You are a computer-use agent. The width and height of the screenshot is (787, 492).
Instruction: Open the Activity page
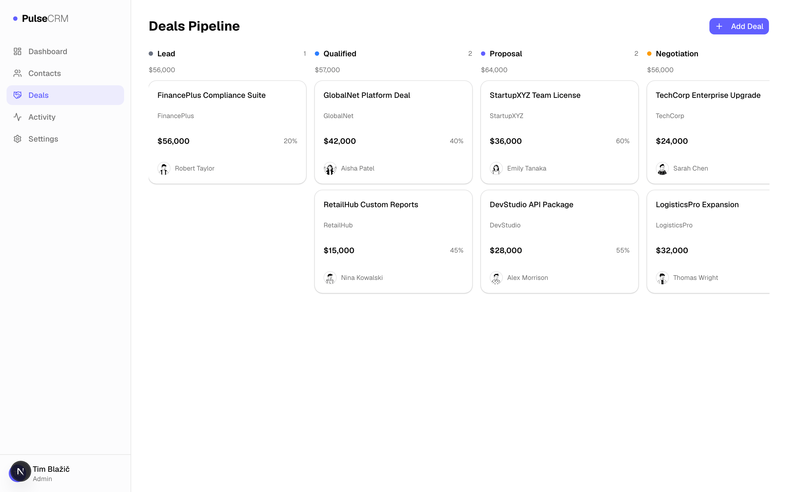pyautogui.click(x=65, y=117)
